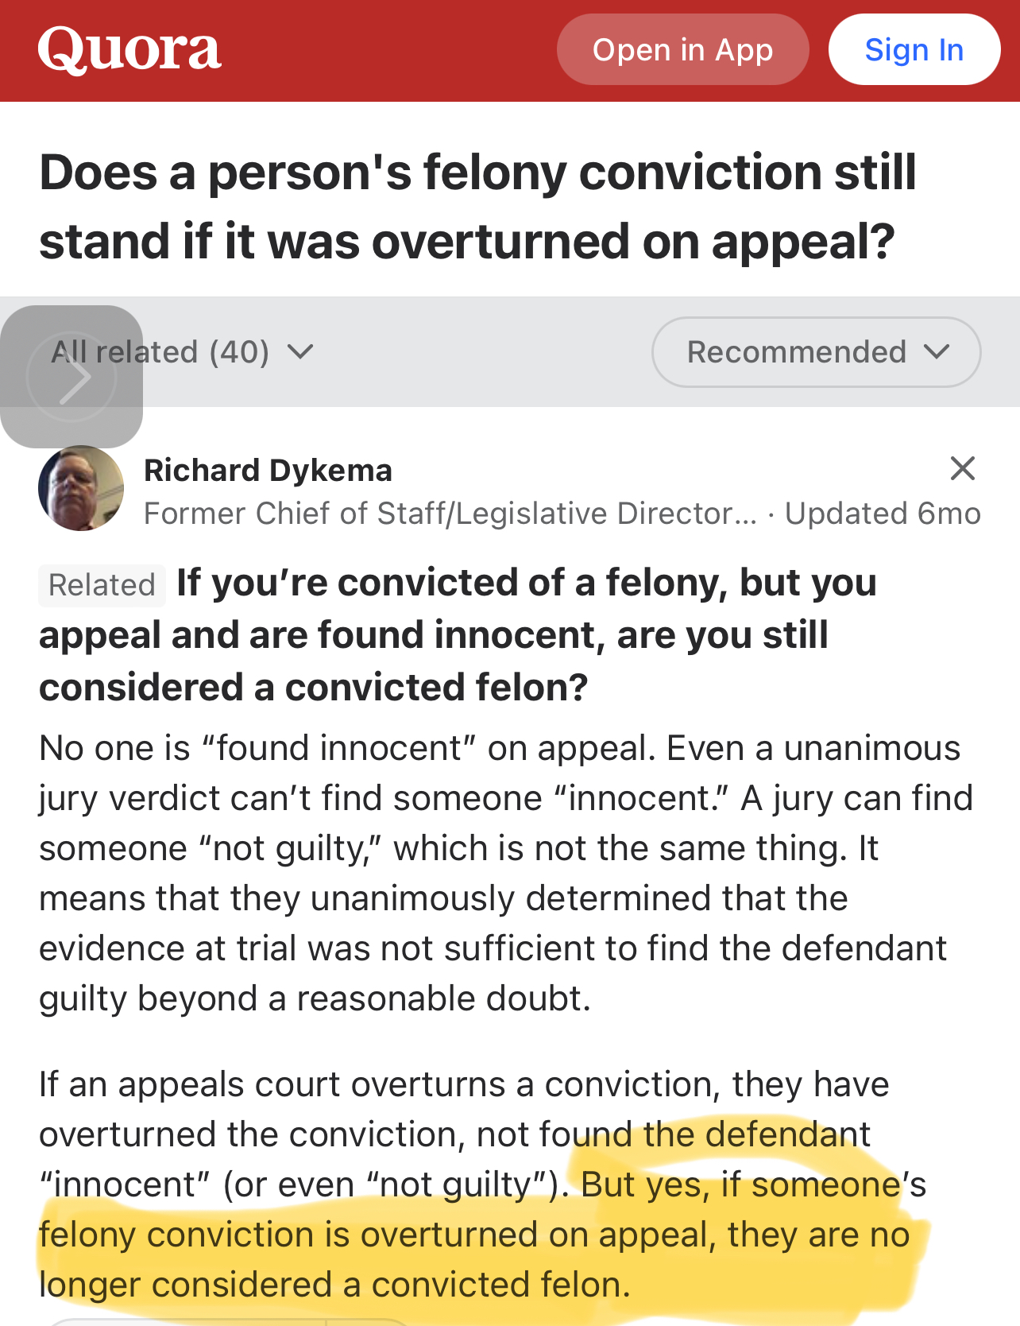Click the Sign In button
1020x1326 pixels.
[914, 49]
